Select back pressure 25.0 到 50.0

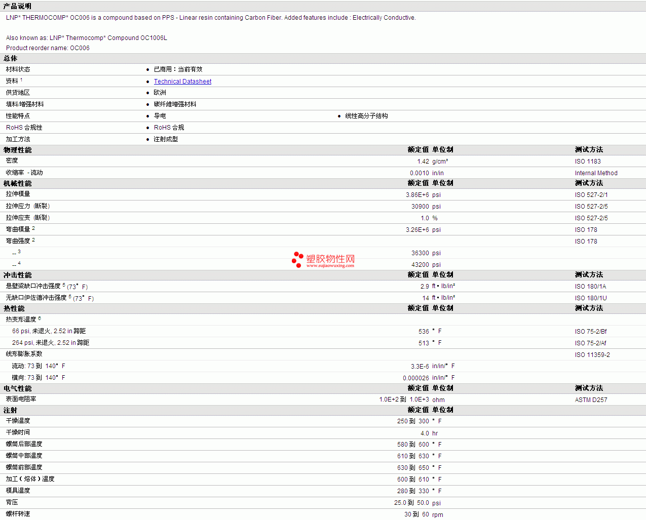pyautogui.click(x=411, y=503)
